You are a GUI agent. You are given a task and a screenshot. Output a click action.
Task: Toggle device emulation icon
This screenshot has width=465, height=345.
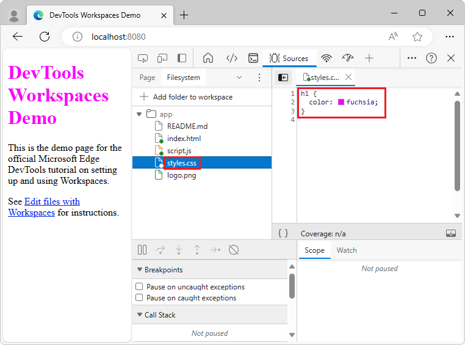click(162, 58)
